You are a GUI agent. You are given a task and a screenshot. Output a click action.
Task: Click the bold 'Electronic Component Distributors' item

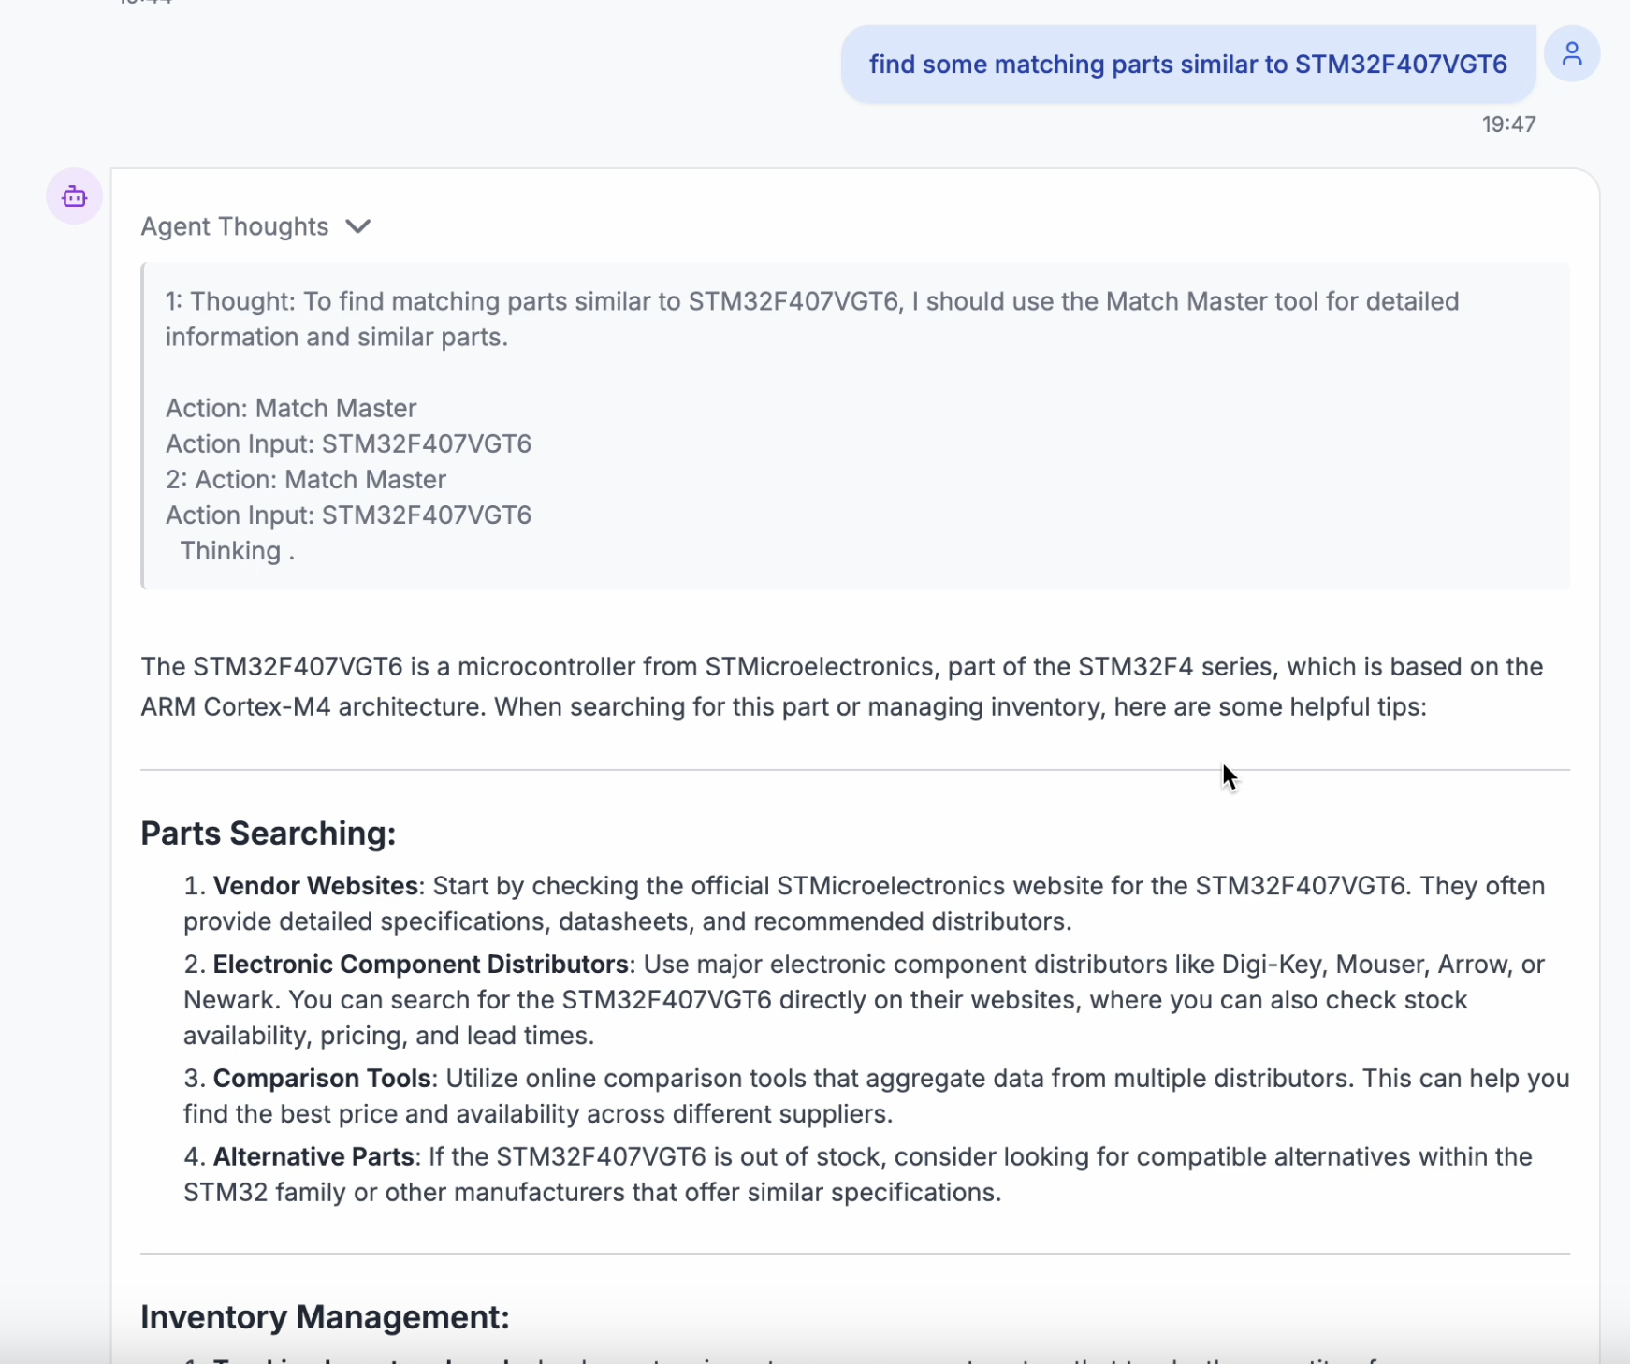coord(420,965)
